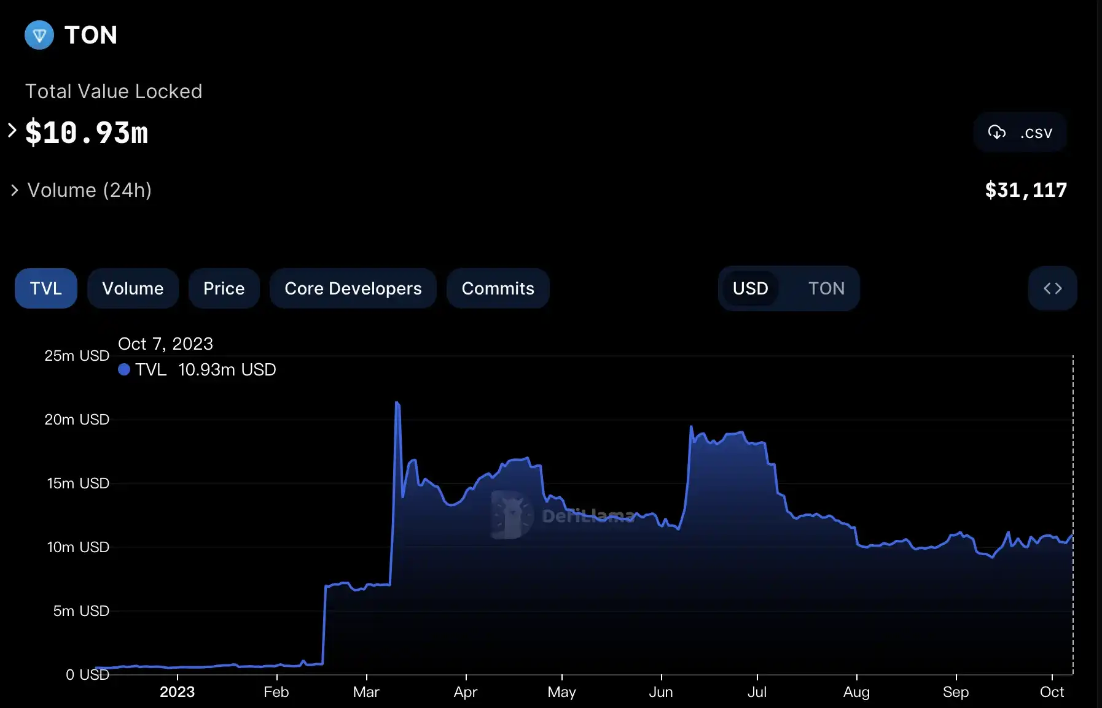The height and width of the screenshot is (708, 1102).
Task: Click the cloud download icon
Action: click(x=996, y=133)
